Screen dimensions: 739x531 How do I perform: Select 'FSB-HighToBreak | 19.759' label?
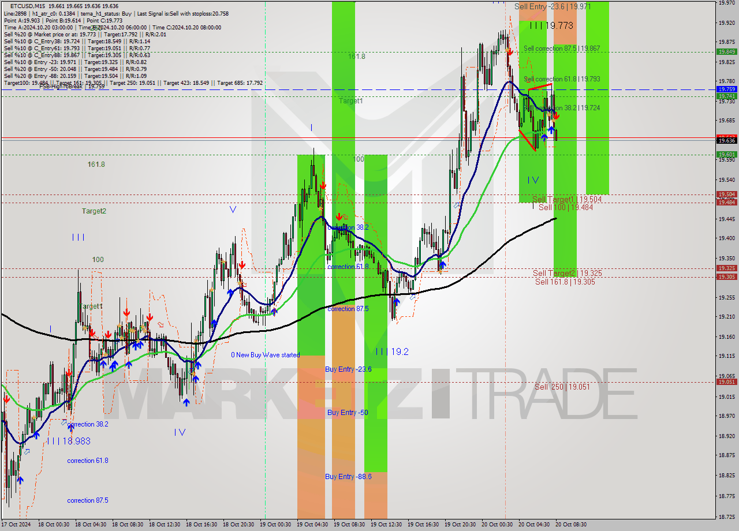pos(72,87)
